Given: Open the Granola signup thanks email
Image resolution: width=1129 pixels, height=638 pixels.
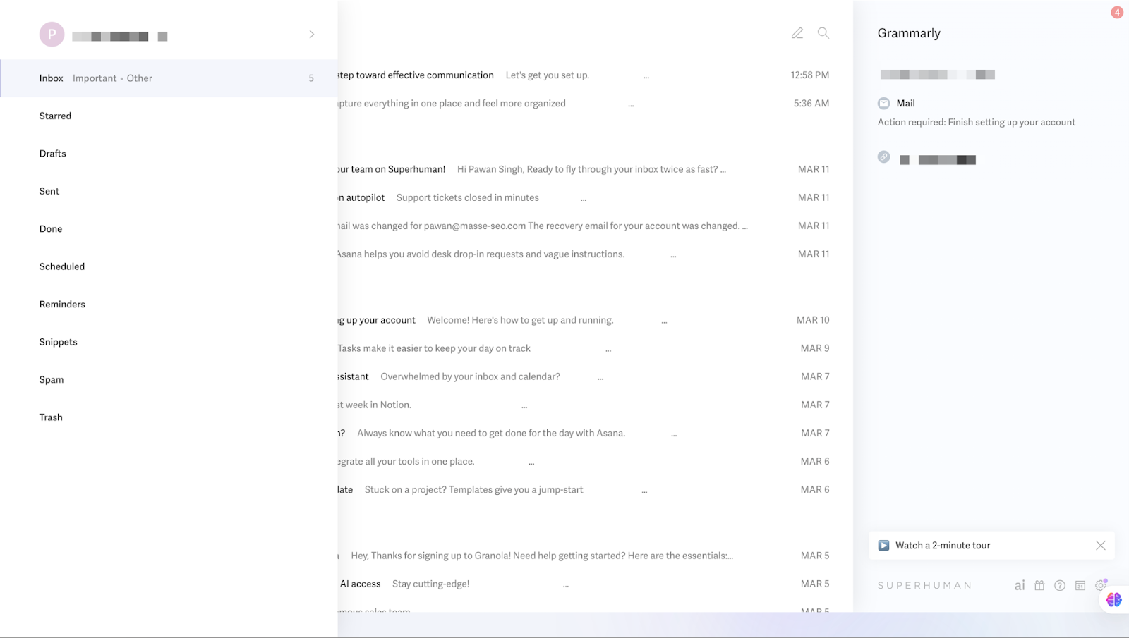Looking at the screenshot, I should 595,556.
